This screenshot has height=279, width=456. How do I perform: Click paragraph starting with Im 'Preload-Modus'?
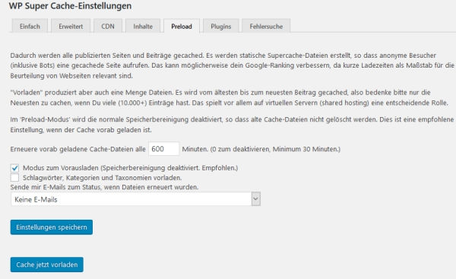tap(232, 125)
